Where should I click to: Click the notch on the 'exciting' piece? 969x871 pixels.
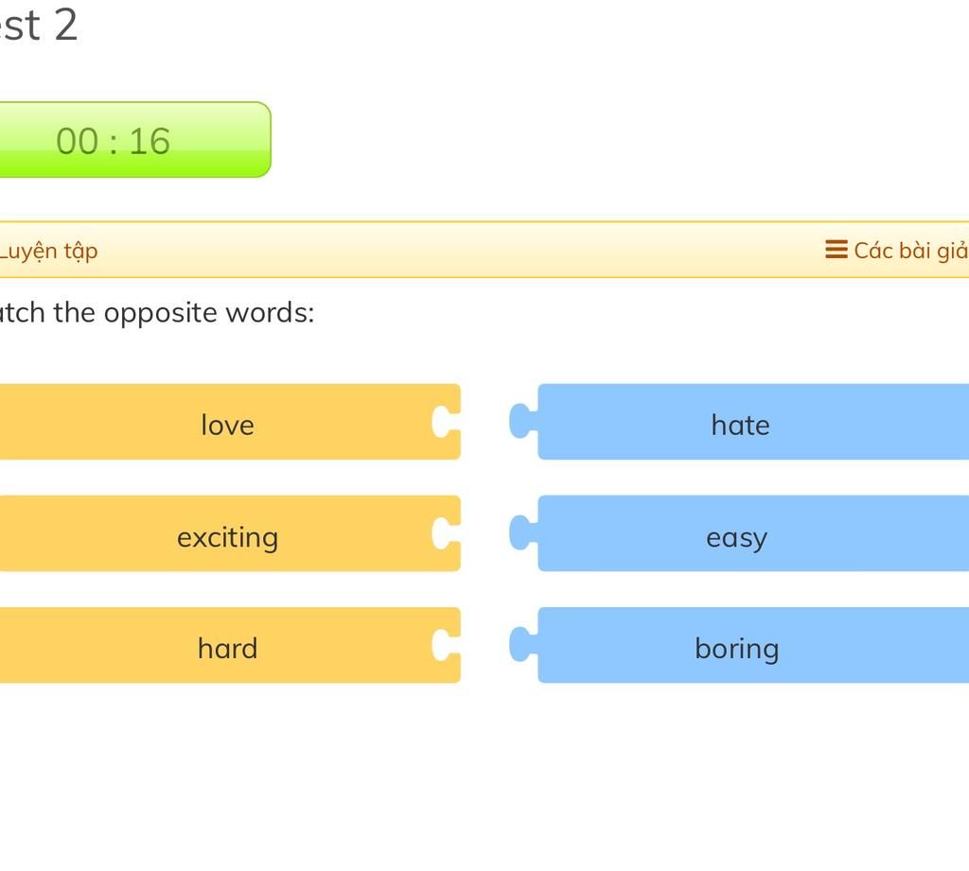point(442,533)
